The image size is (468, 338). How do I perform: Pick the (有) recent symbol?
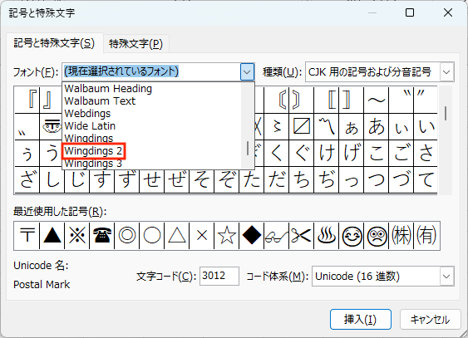[x=426, y=236]
